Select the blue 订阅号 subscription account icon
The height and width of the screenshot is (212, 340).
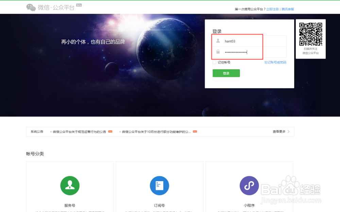159,185
